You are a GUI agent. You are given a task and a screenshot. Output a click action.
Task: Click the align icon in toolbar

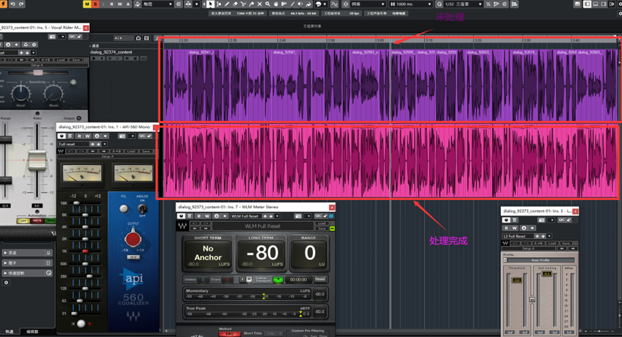click(514, 4)
